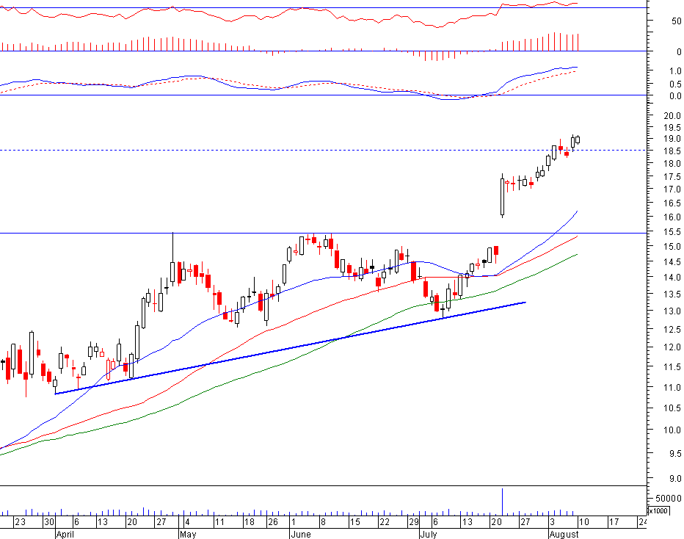The image size is (684, 539).
Task: Select the "17.5" price axis label
Action: click(x=672, y=177)
